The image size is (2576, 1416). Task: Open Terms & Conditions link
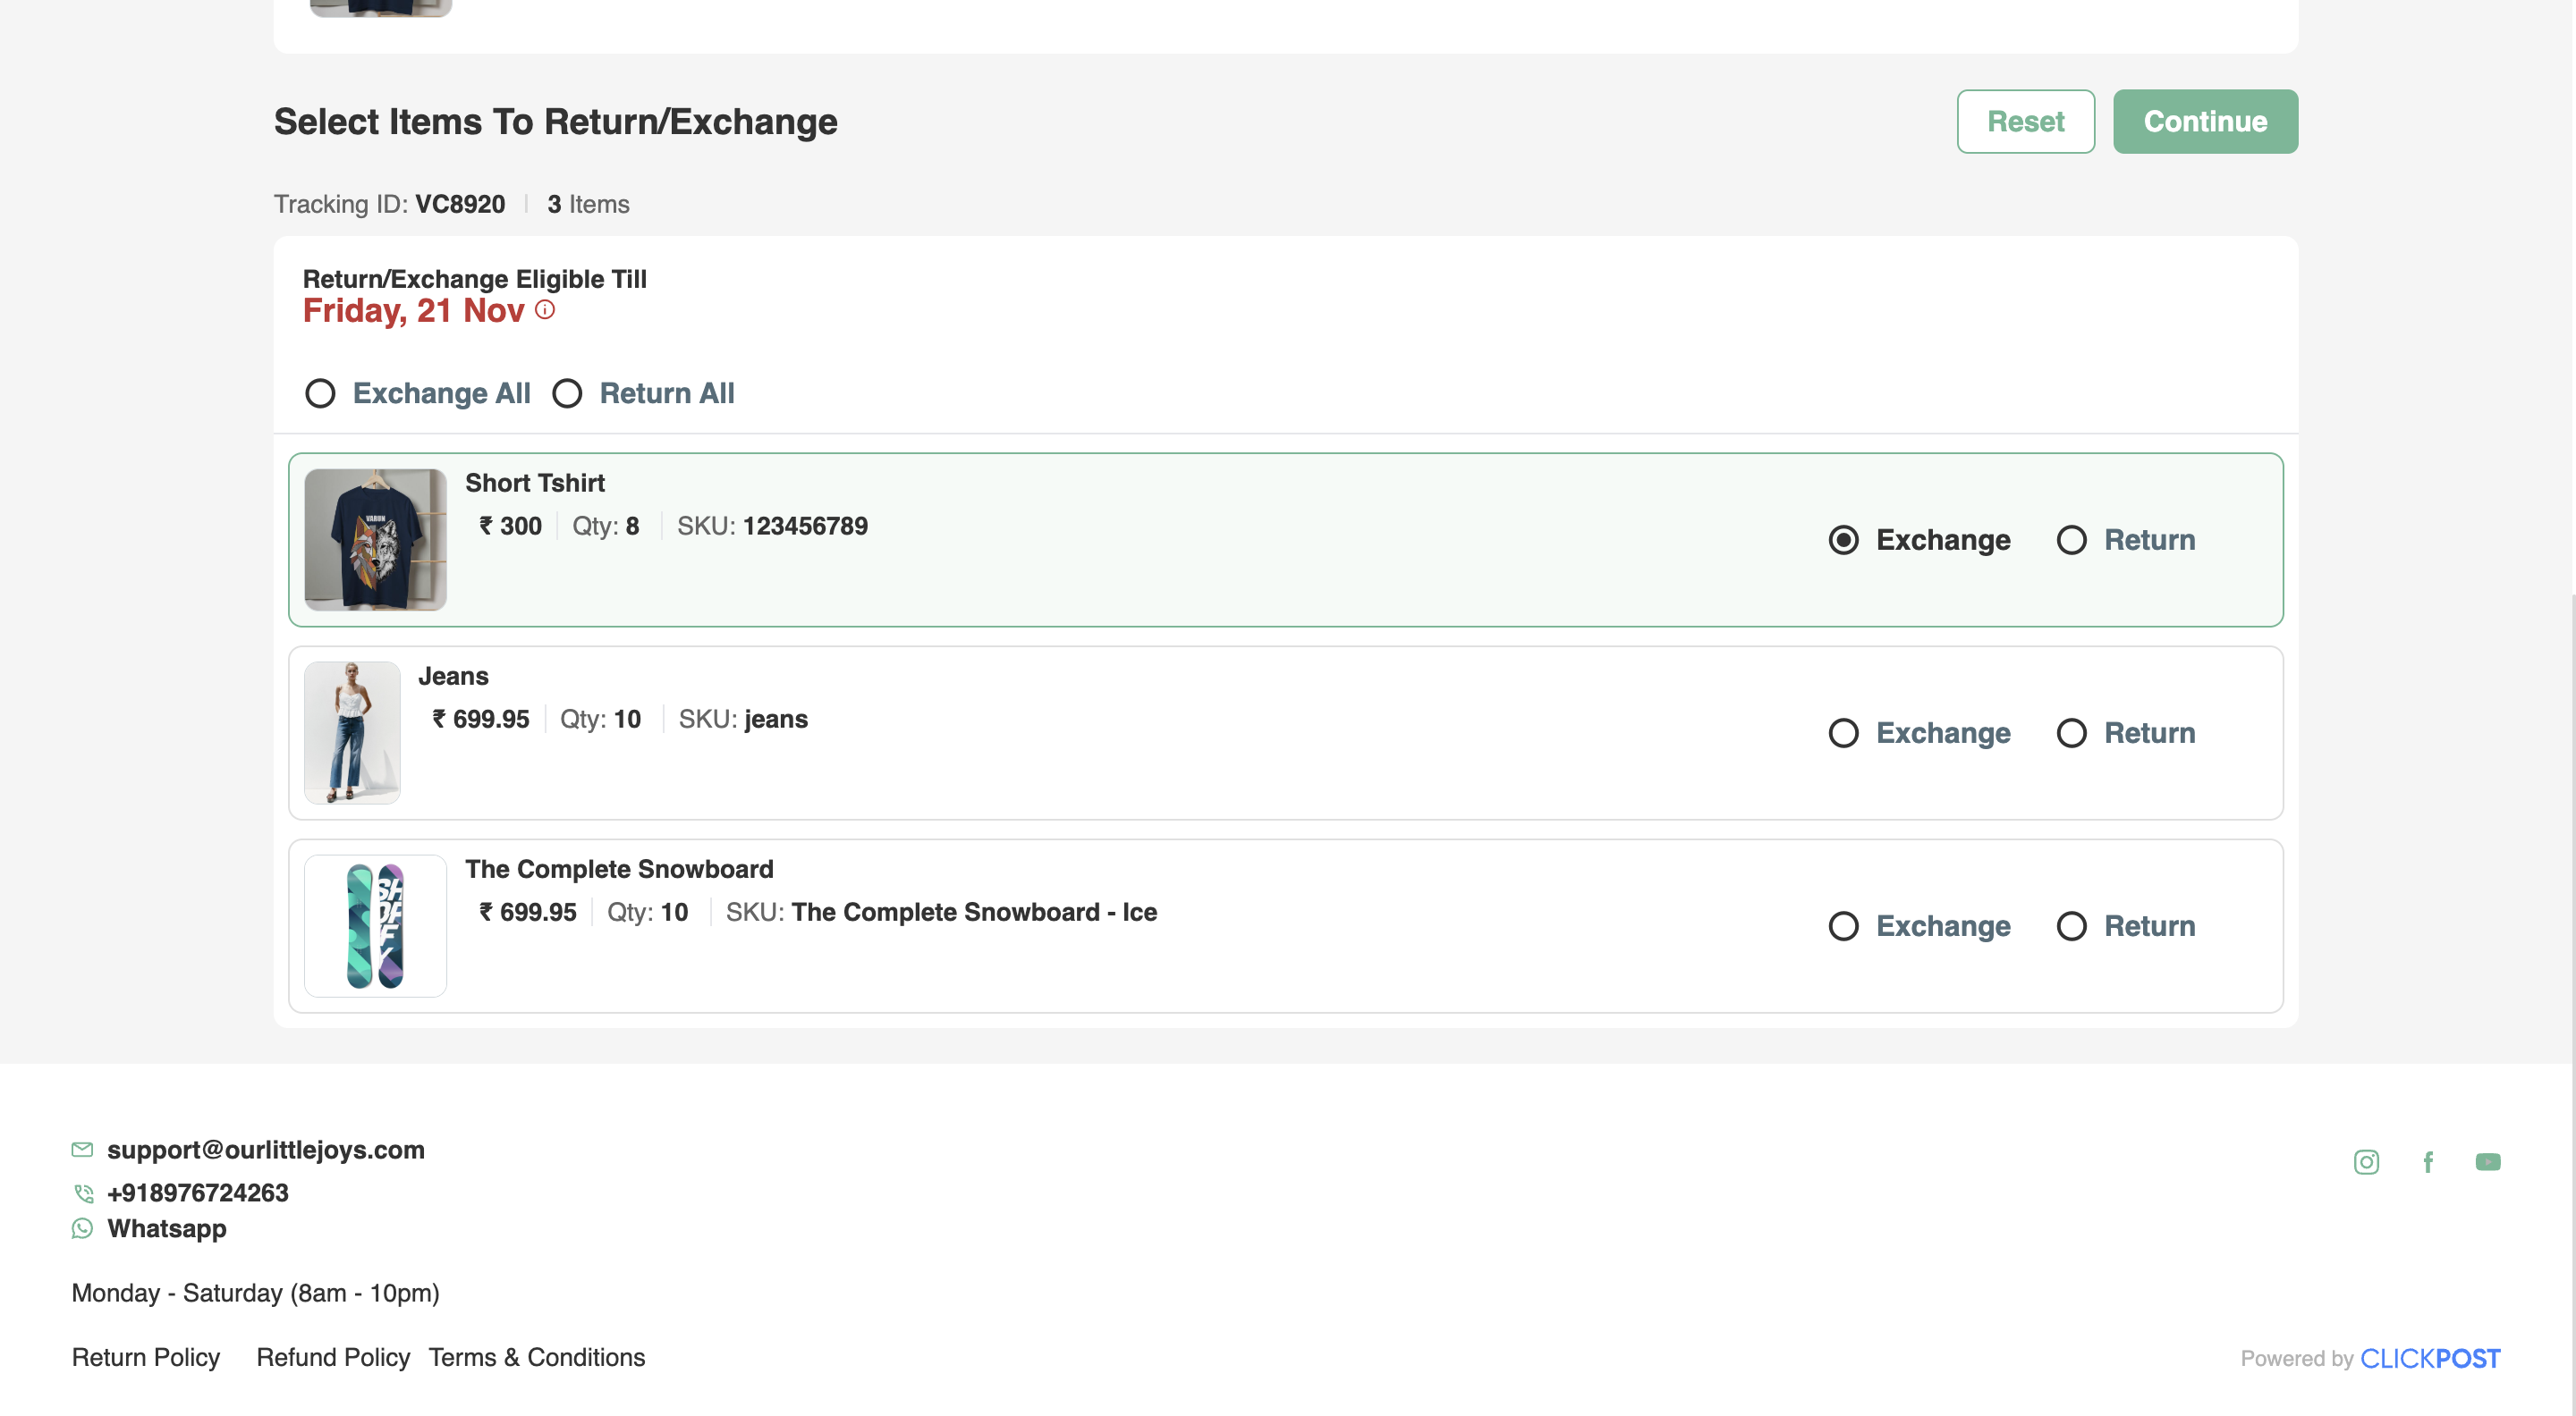coord(537,1357)
